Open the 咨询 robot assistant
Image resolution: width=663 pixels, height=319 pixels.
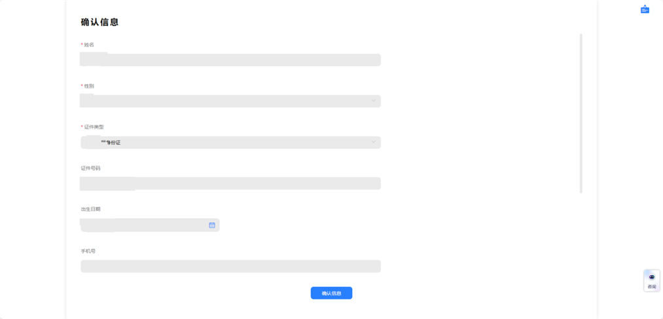[651, 278]
